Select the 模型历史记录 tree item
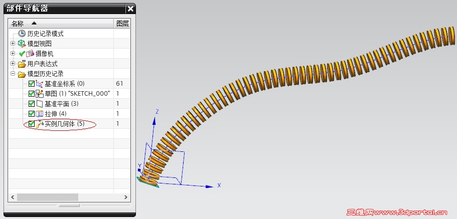Image resolution: width=457 pixels, height=219 pixels. [x=45, y=74]
